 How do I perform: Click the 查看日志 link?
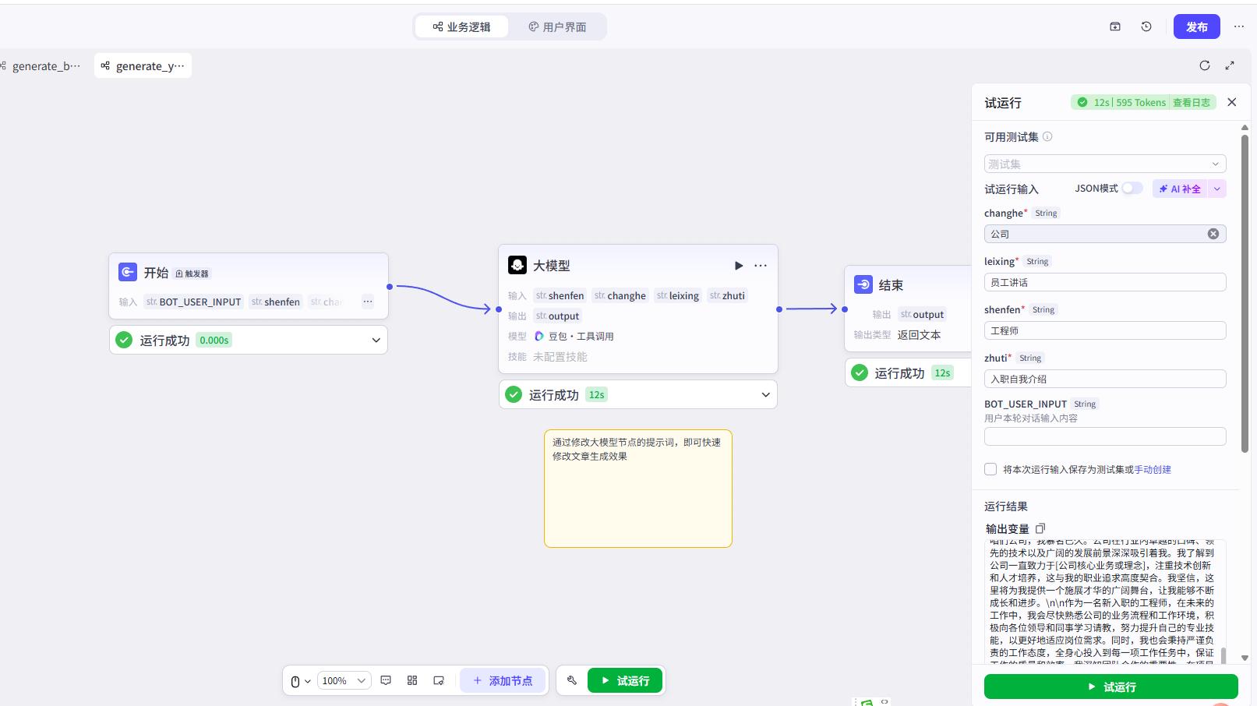1191,102
